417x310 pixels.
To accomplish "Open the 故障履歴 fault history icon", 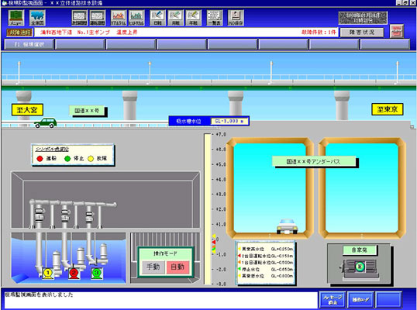I will click(80, 18).
